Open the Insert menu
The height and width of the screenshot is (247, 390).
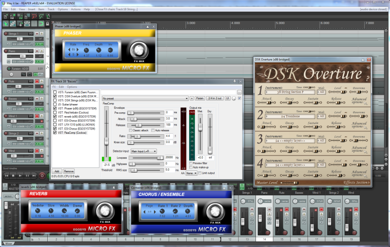[x=32, y=9]
